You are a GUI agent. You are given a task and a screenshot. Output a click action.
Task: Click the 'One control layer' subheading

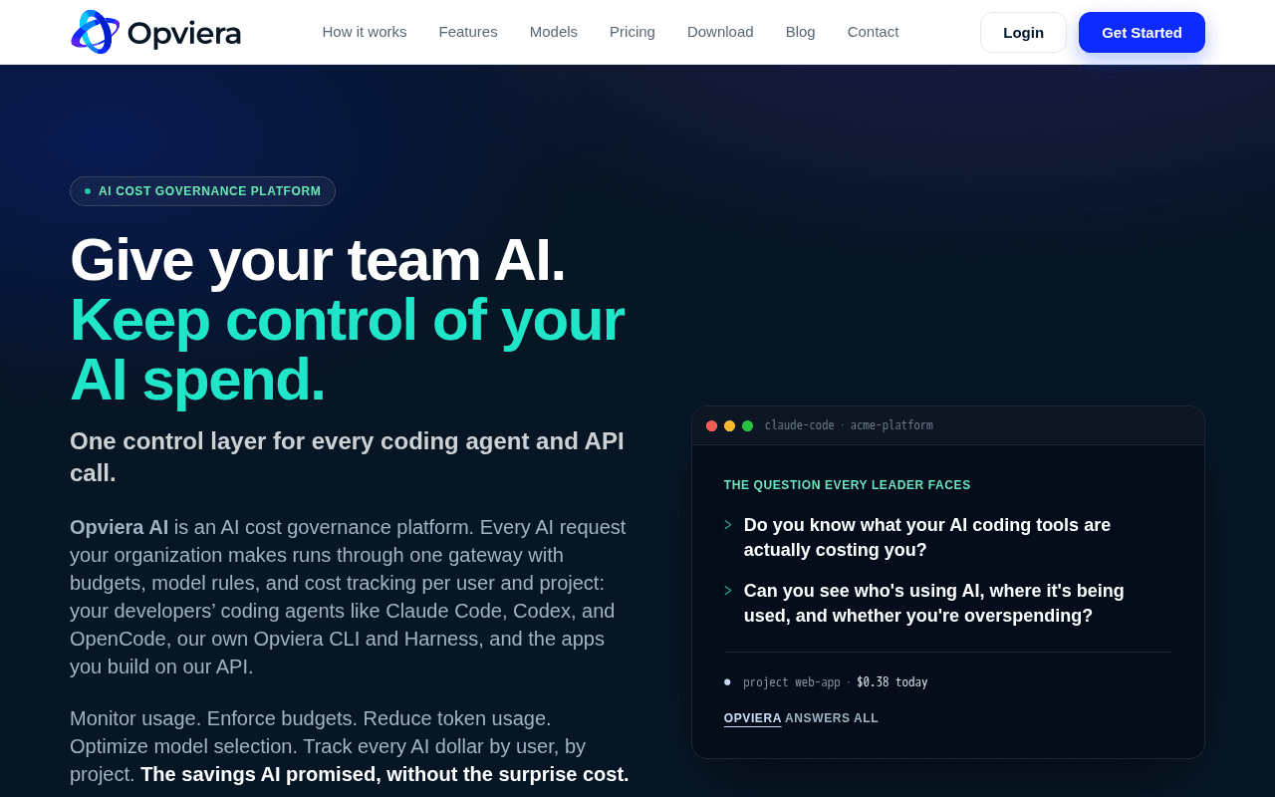tap(348, 456)
